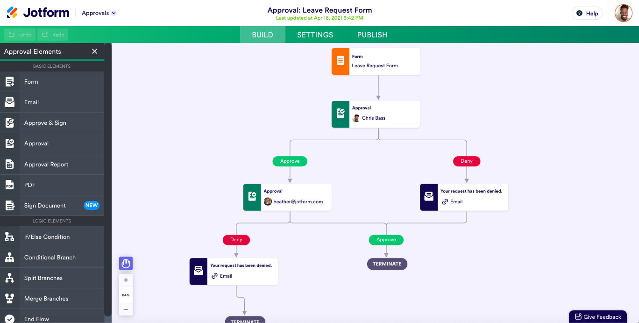Open the Publish tab
The image size is (639, 323).
[x=372, y=35]
